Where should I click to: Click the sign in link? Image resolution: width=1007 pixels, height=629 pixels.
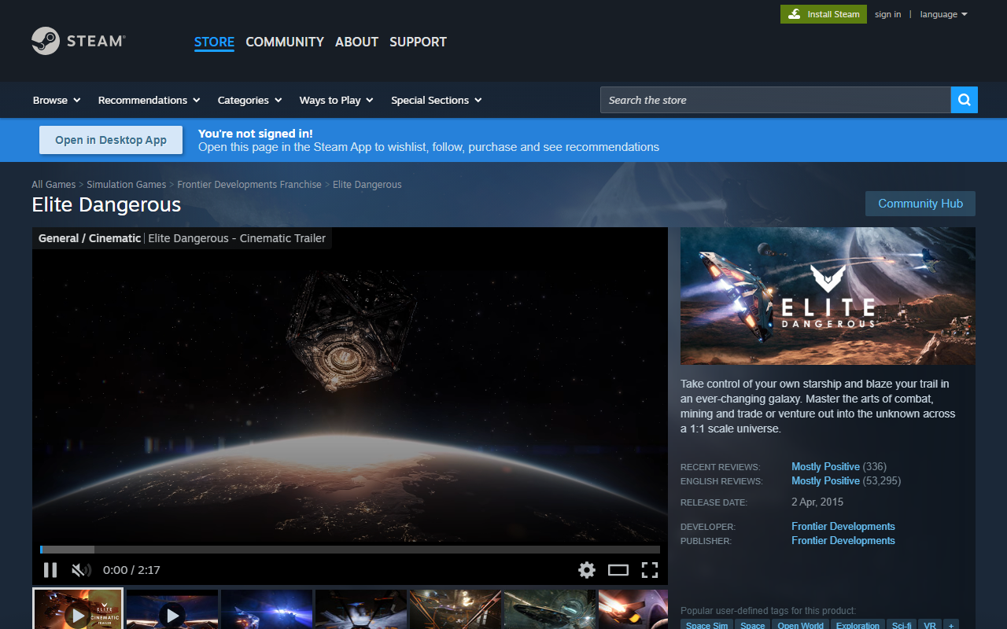pos(887,14)
